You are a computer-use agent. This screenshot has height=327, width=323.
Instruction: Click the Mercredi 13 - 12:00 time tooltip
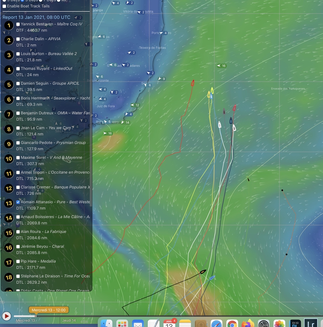tap(49, 310)
